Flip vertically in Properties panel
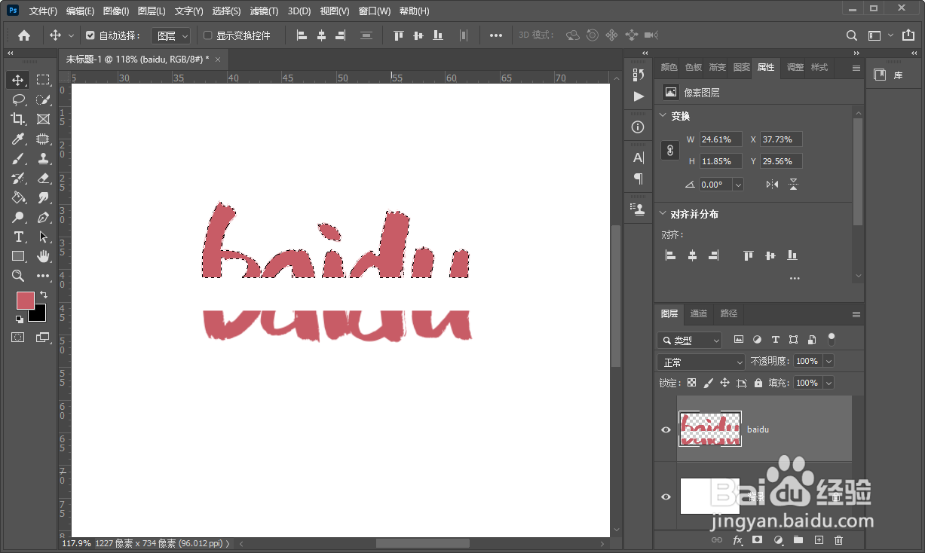 click(x=793, y=185)
